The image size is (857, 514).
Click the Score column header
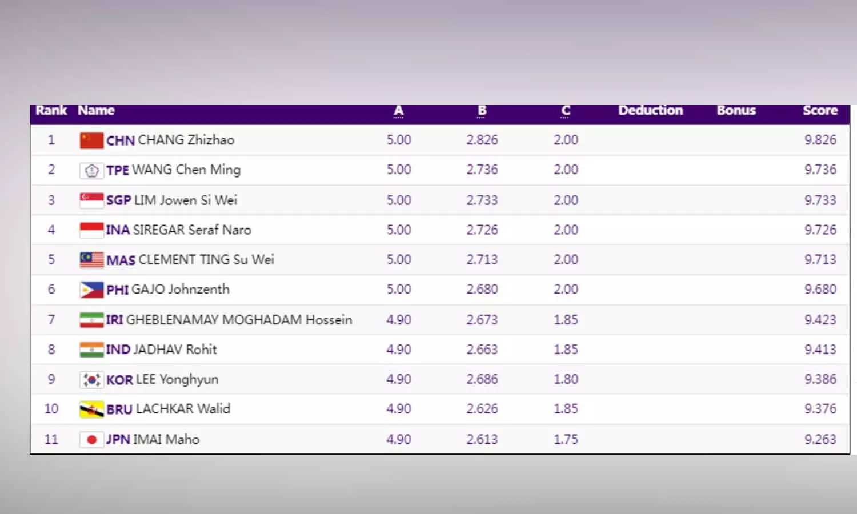coord(820,110)
